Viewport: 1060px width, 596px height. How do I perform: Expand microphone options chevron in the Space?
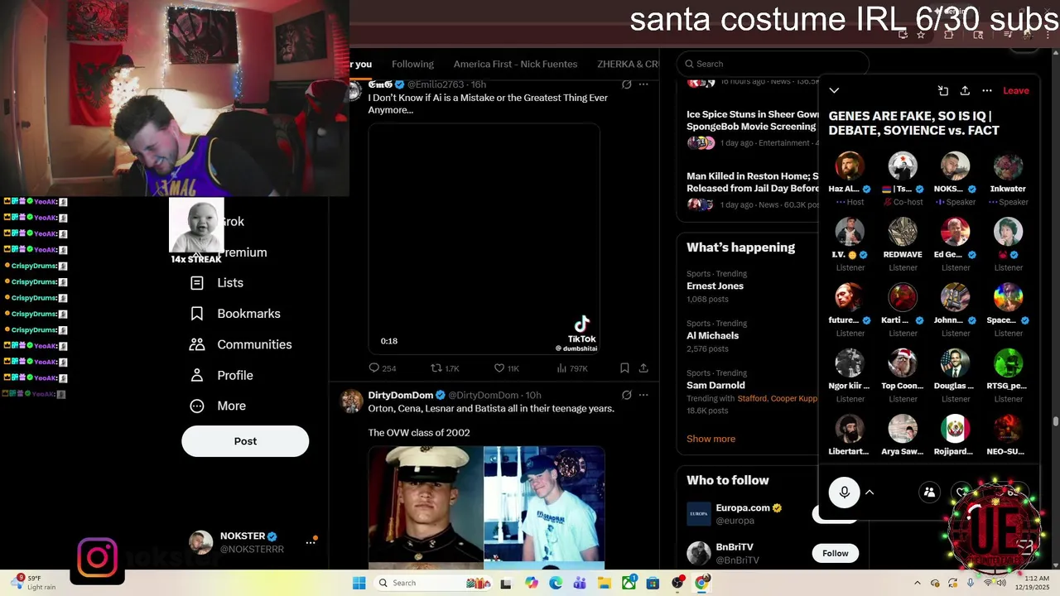[x=870, y=493]
